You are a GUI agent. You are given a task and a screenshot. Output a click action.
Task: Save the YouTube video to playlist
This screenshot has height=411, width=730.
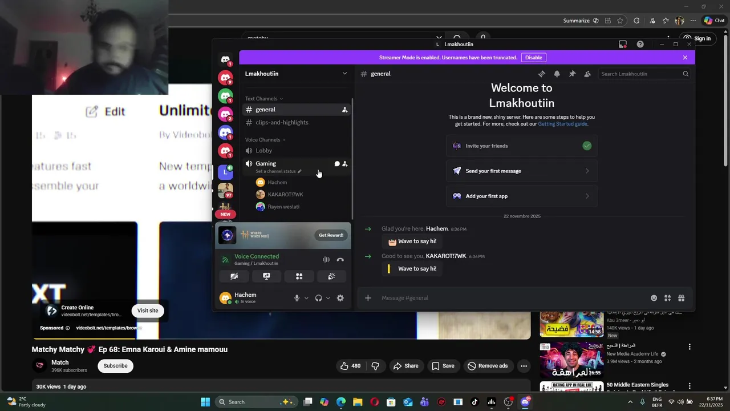tap(443, 366)
